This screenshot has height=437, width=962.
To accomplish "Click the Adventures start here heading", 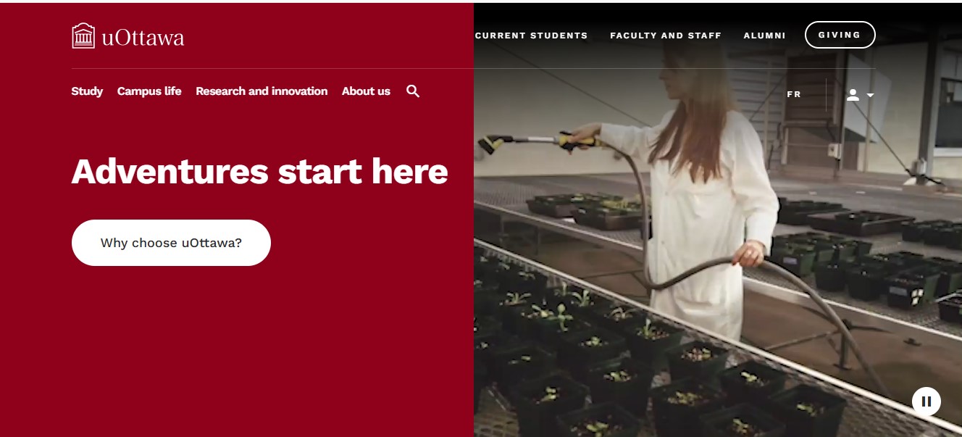I will (x=259, y=172).
